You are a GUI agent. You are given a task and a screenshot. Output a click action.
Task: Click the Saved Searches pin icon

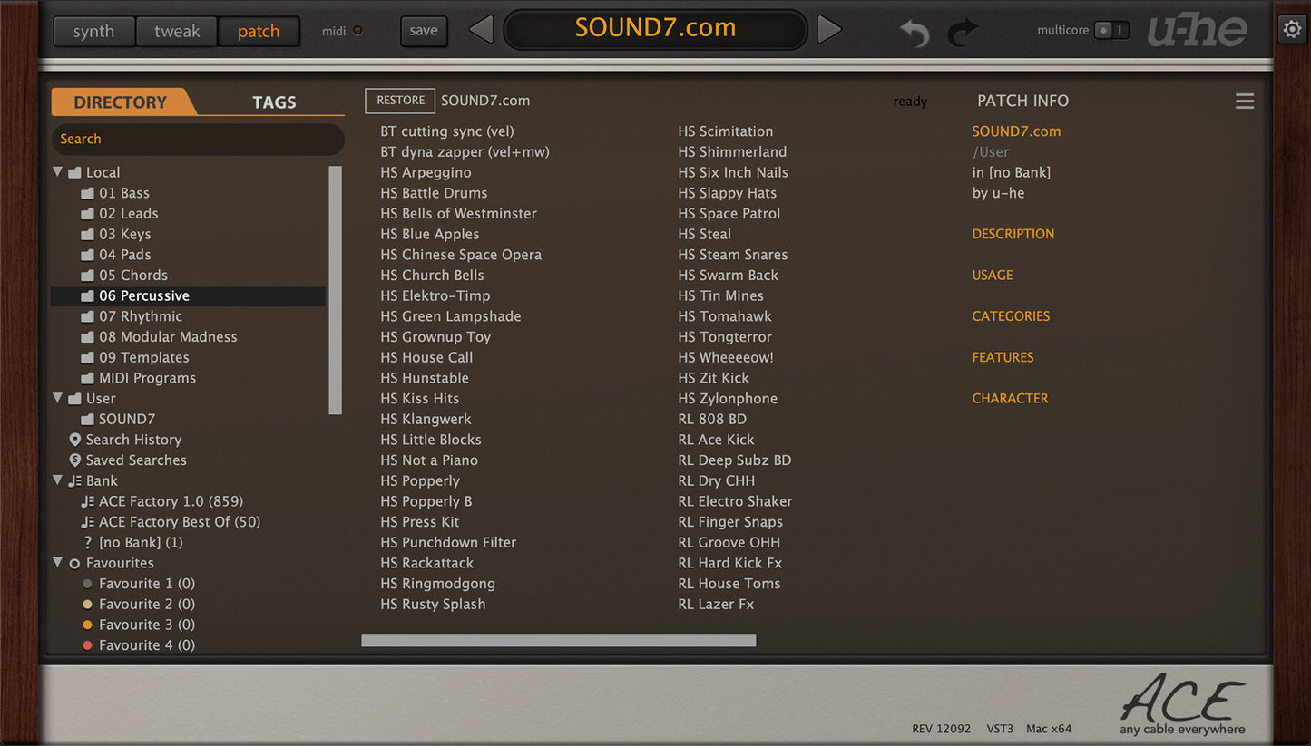click(x=75, y=460)
